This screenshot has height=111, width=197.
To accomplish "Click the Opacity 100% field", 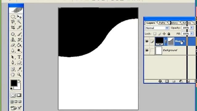I will (186, 28).
